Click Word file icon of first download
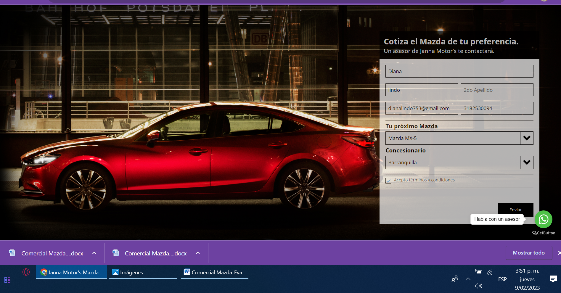The image size is (561, 293). click(x=12, y=253)
